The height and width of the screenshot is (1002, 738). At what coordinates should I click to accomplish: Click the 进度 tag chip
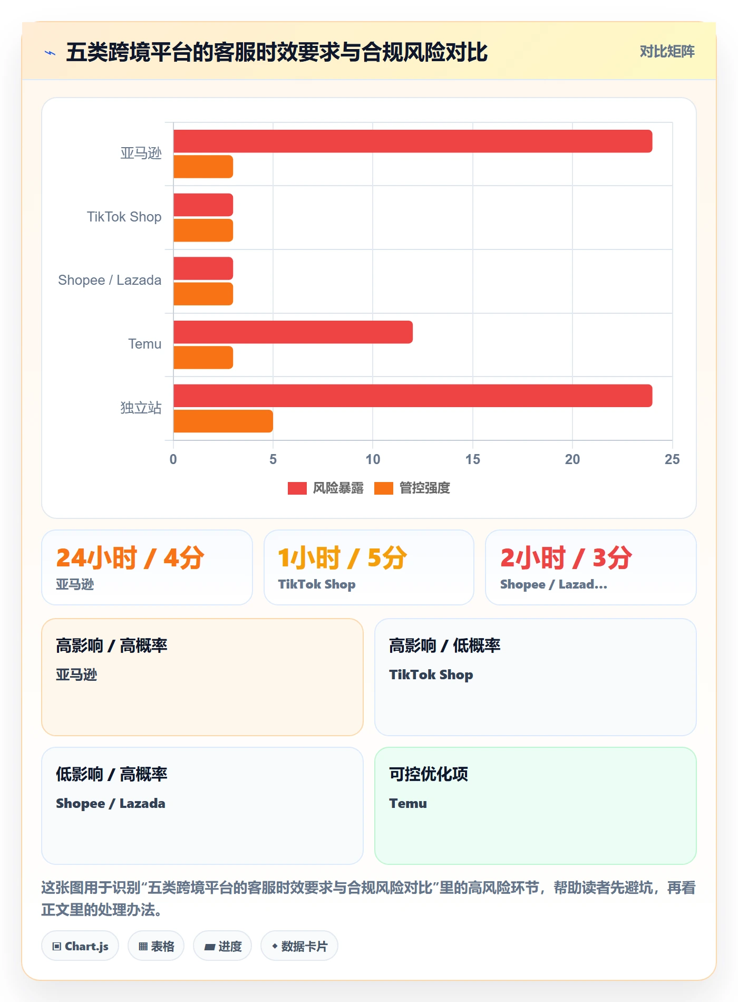(222, 946)
